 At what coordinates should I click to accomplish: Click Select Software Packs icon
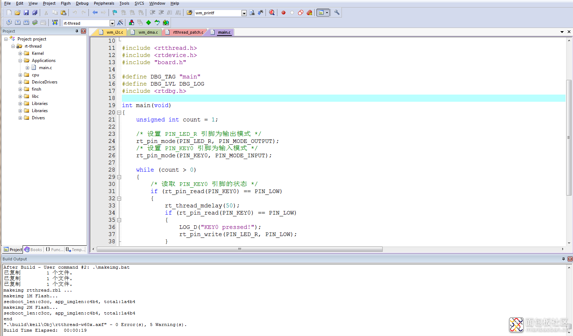(x=157, y=23)
